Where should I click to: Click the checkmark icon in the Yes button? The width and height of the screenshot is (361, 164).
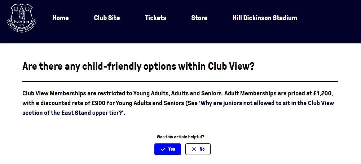(163, 149)
